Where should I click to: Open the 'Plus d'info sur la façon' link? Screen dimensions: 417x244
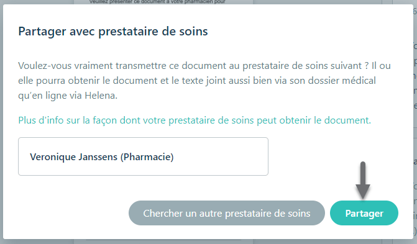(x=195, y=120)
